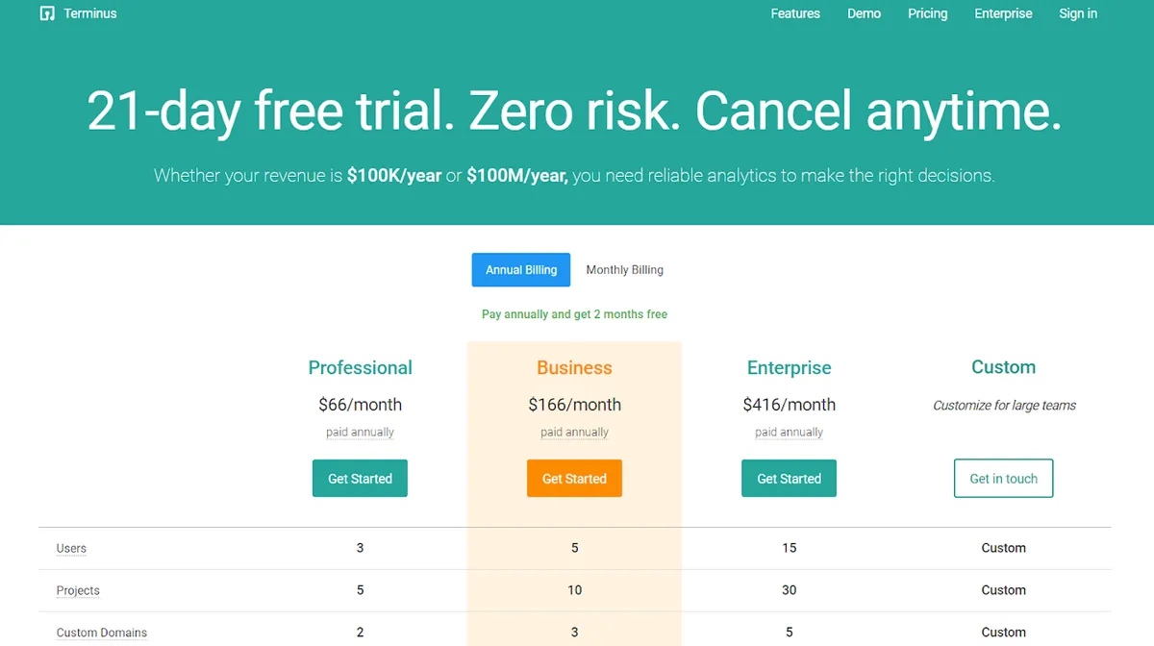Get started with the Professional plan
1154x646 pixels.
[x=360, y=478]
